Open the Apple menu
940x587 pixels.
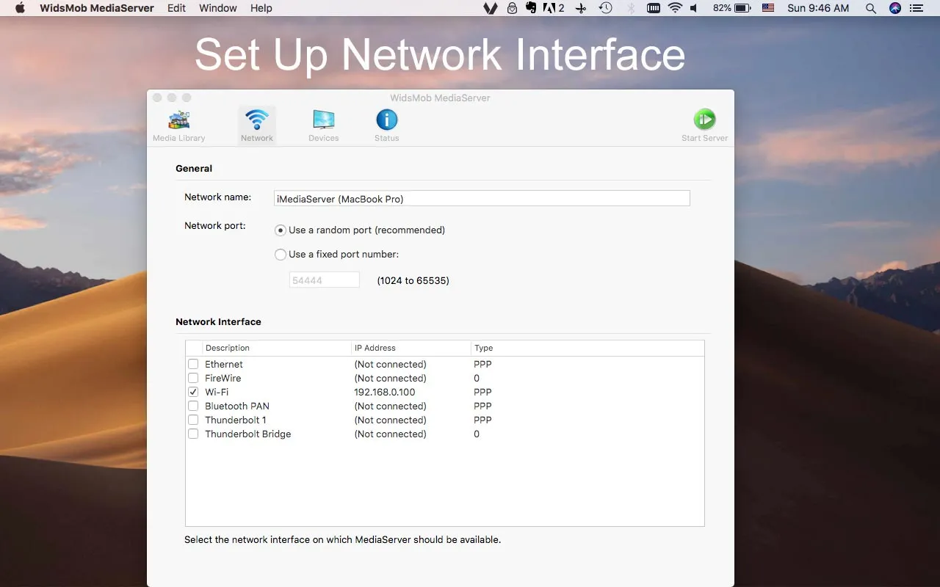[x=20, y=8]
